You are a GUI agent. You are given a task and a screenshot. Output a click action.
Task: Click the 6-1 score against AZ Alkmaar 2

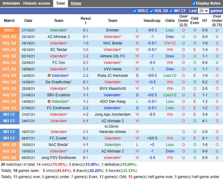pyautogui.click(x=86, y=121)
